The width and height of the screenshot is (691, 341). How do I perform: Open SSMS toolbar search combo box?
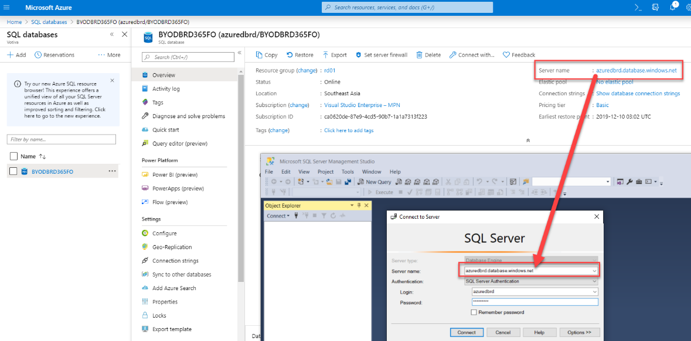(571, 182)
